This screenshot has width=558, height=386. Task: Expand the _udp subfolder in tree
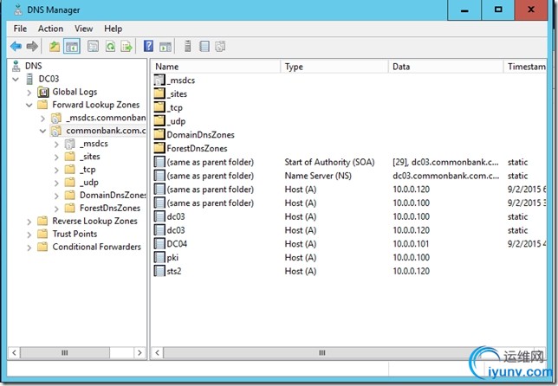pos(56,183)
